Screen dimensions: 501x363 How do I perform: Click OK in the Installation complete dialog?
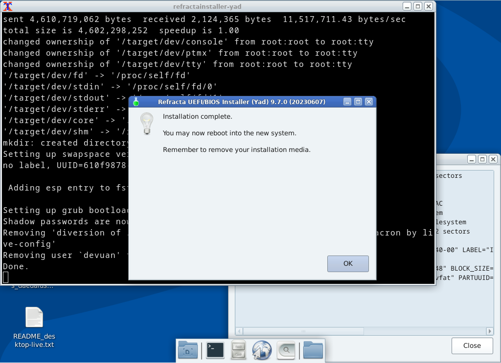tap(348, 263)
